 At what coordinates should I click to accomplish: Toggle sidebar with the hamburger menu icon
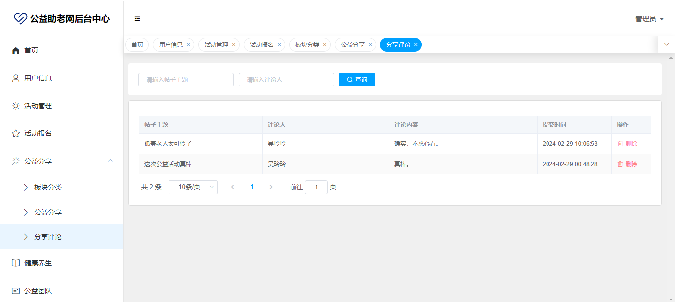coord(137,19)
